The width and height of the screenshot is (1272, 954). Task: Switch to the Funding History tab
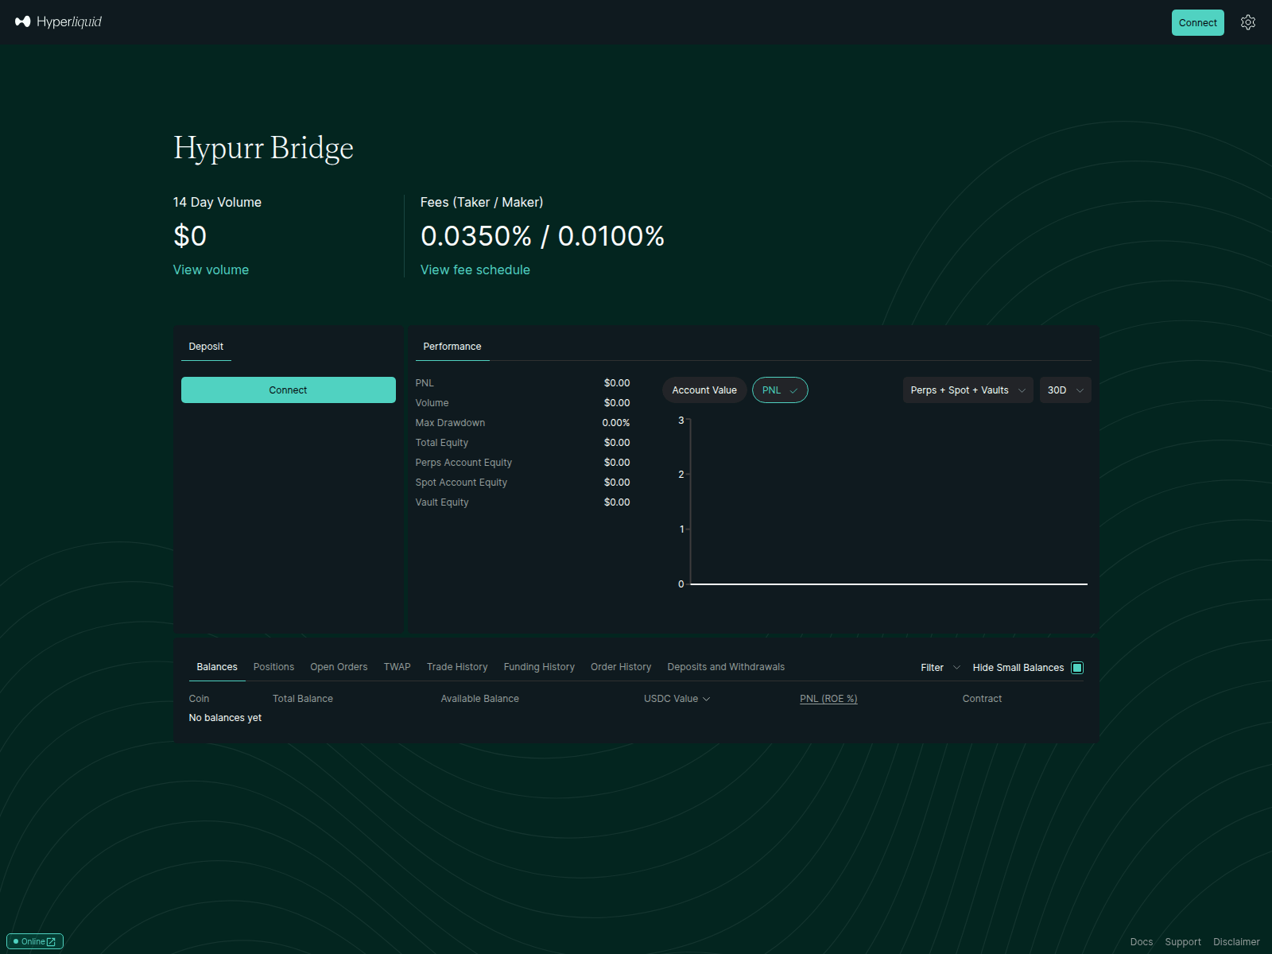tap(539, 667)
